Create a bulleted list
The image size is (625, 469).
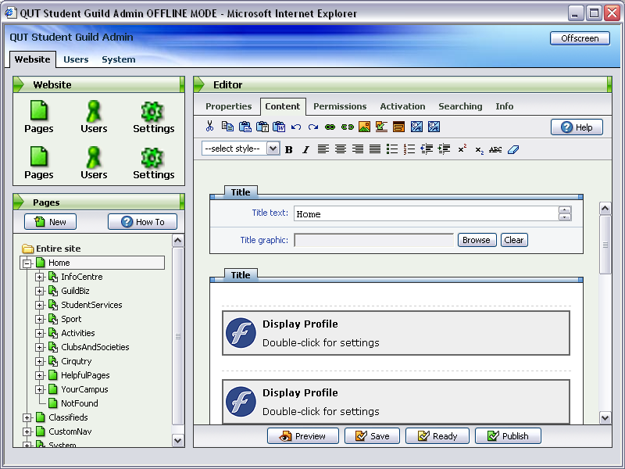tap(392, 149)
